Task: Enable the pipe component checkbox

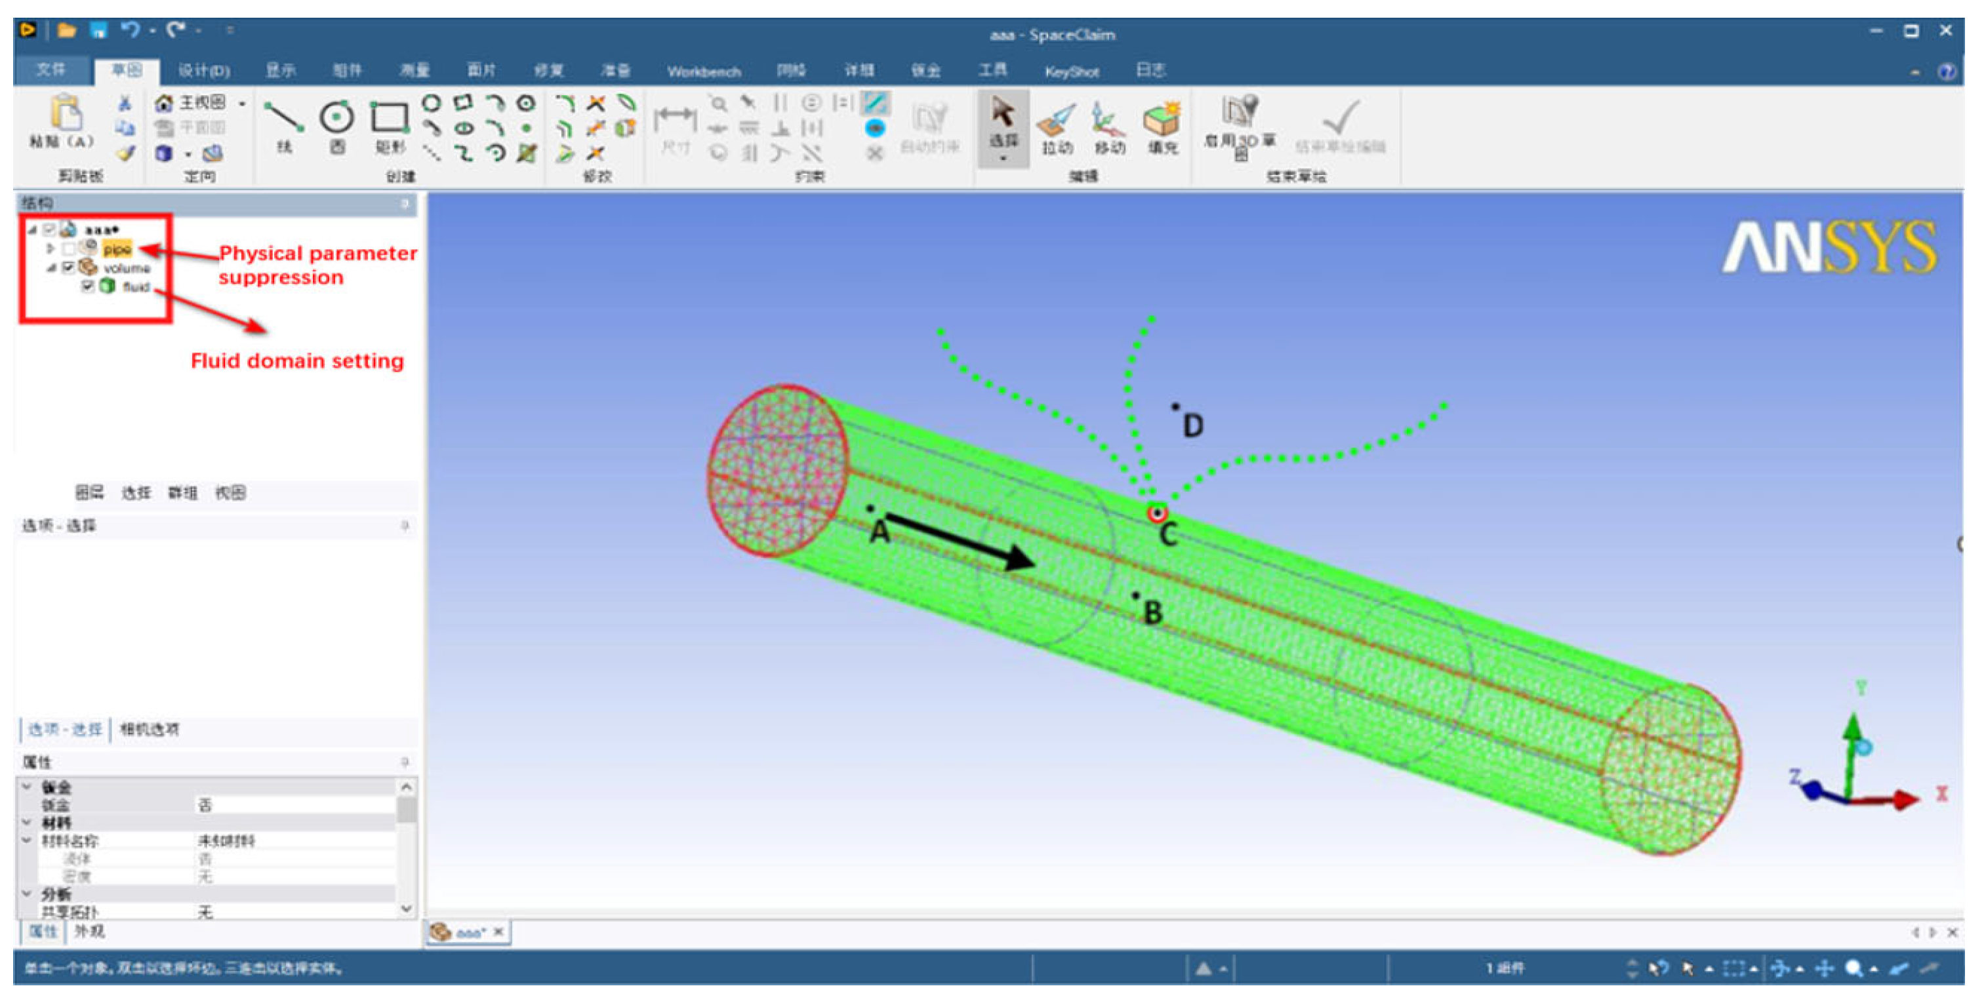Action: coord(69,248)
